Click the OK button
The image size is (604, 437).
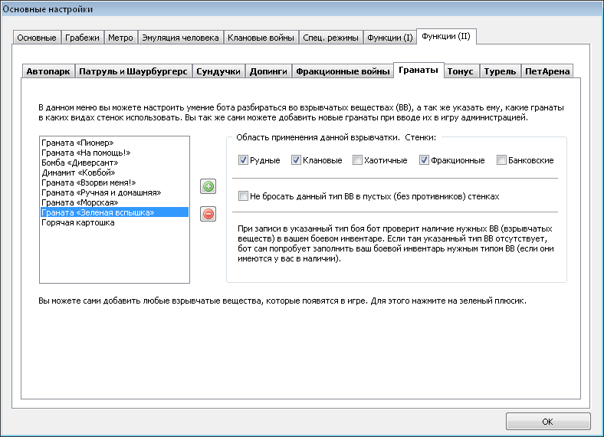pos(548,422)
